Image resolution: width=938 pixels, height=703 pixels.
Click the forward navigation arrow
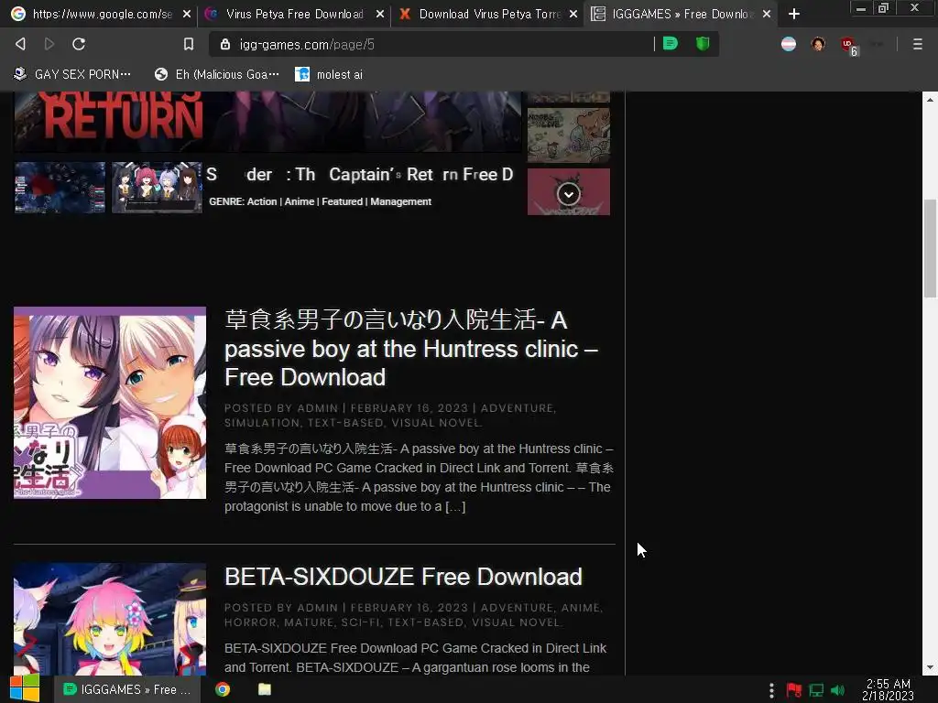click(x=49, y=44)
